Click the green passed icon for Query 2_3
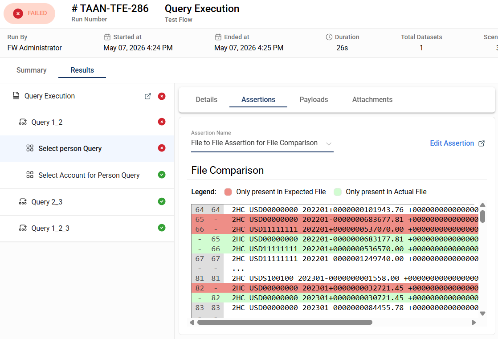The width and height of the screenshot is (498, 339). (x=162, y=201)
